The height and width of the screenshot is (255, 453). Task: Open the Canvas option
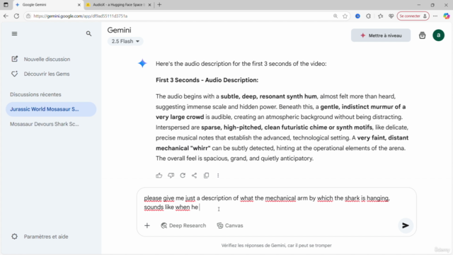(230, 225)
